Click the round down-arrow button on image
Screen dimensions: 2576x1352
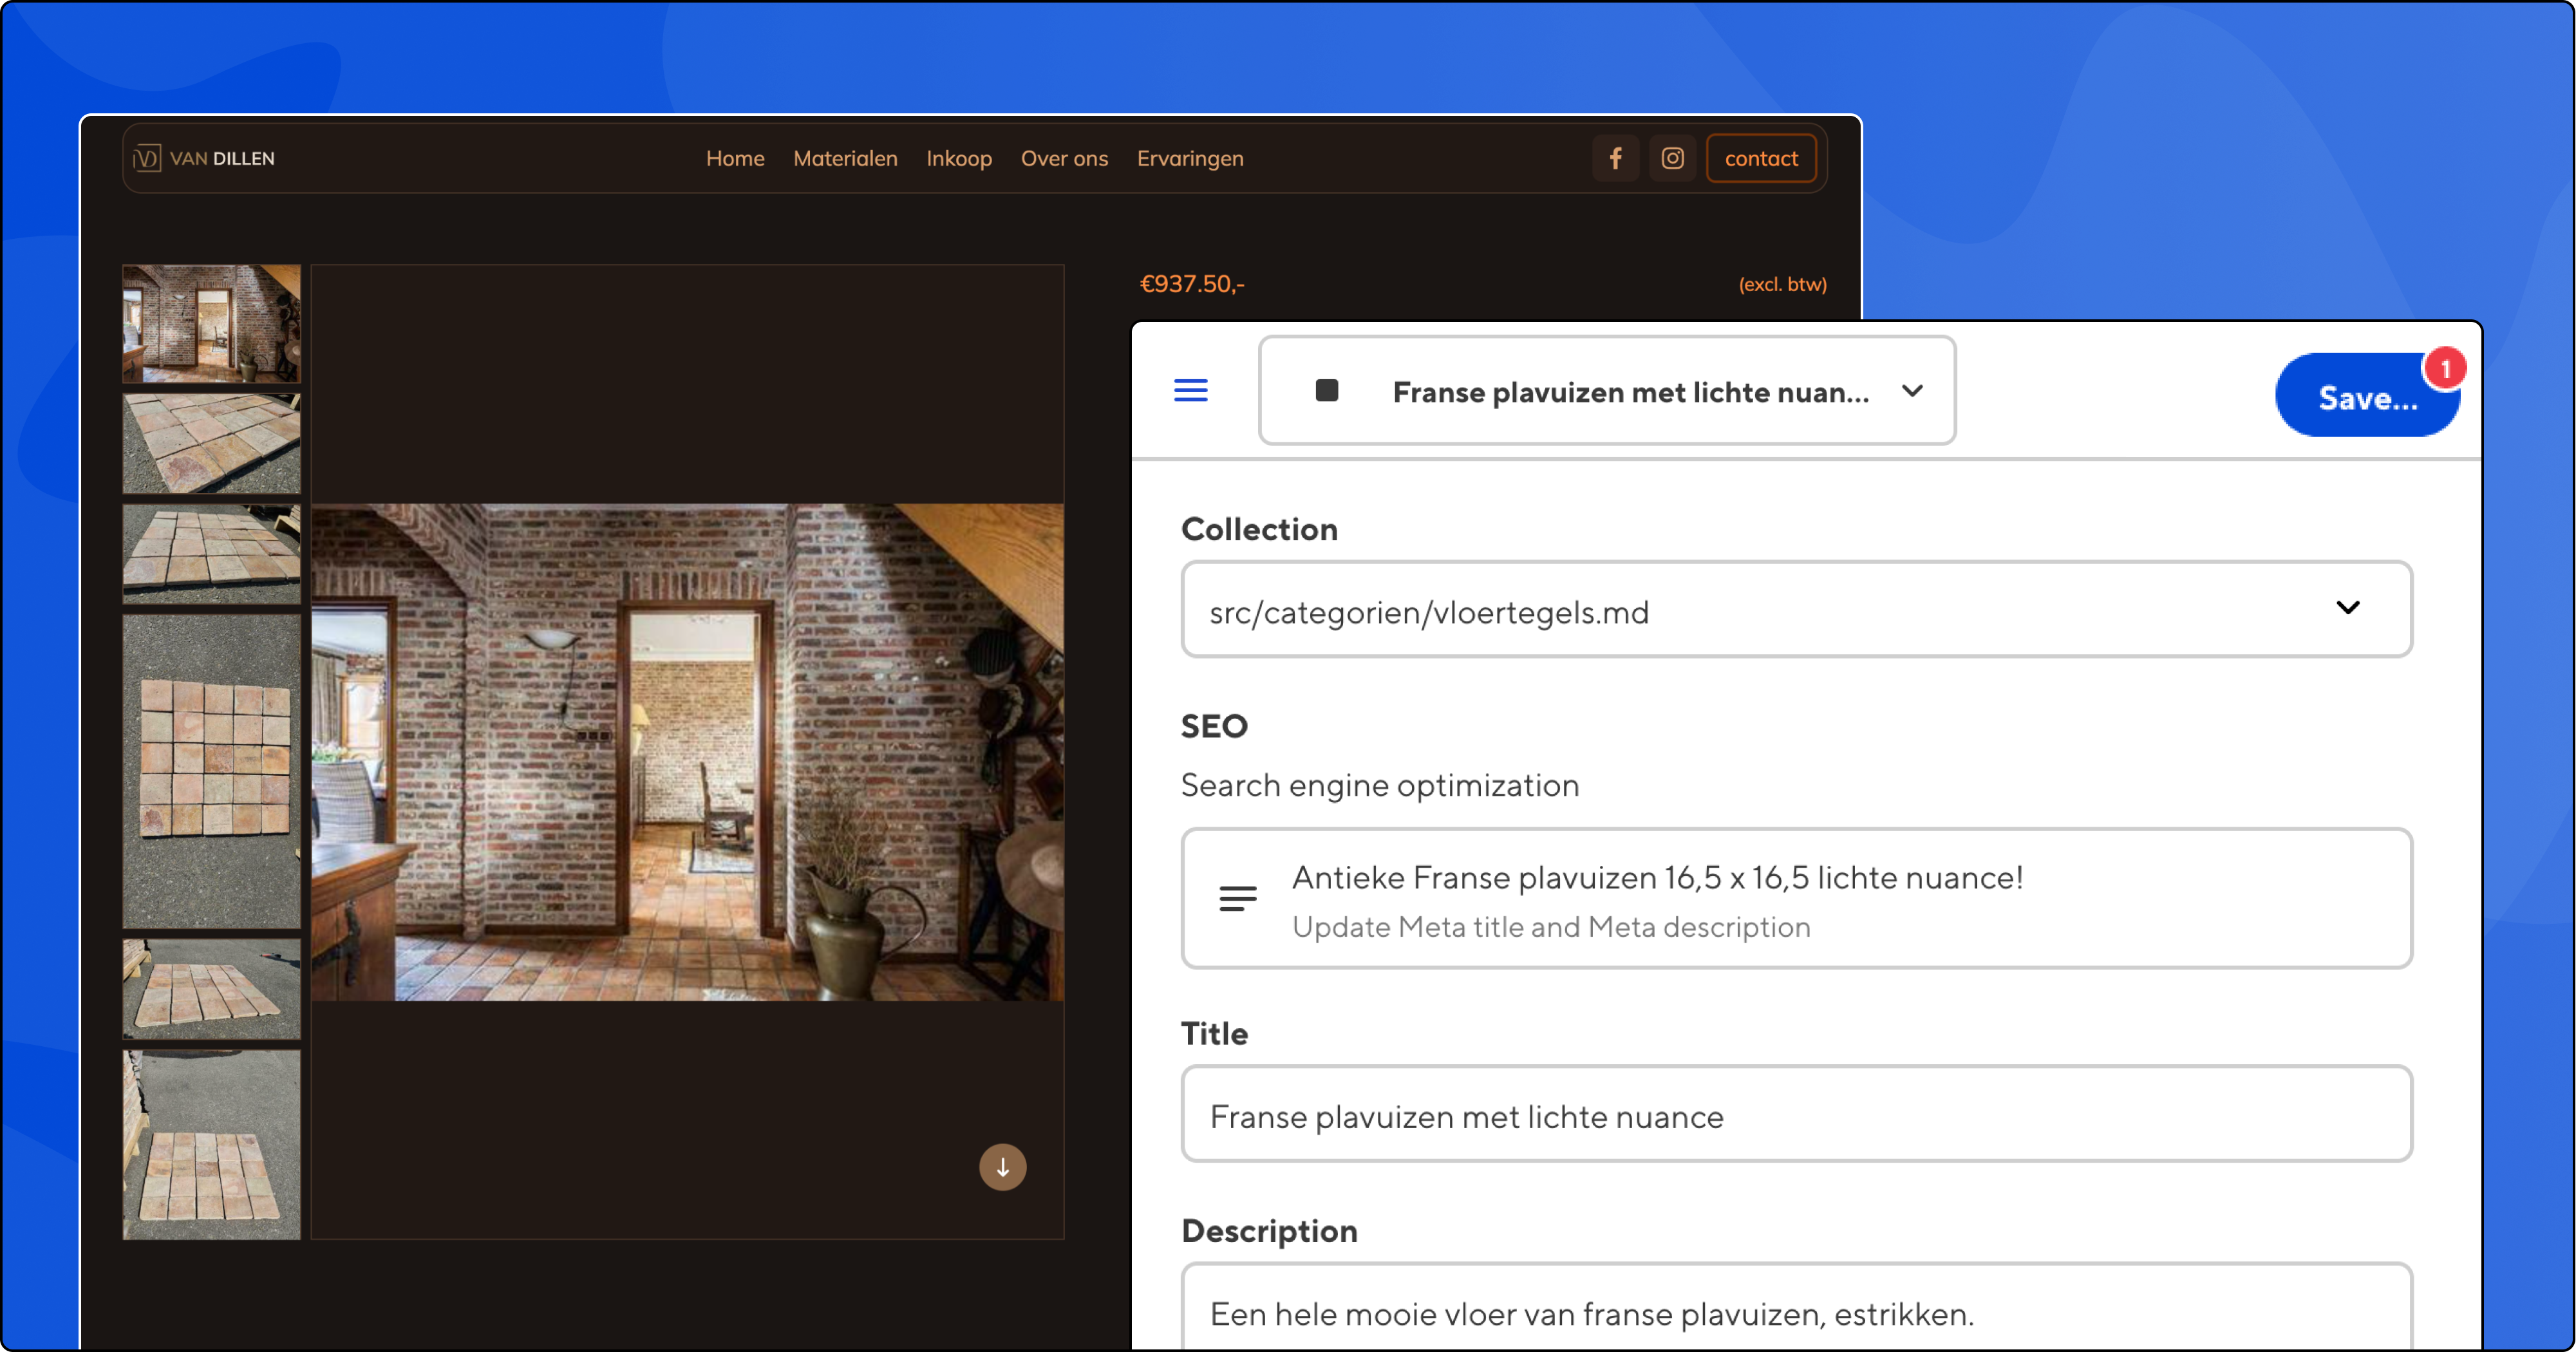tap(1002, 1167)
